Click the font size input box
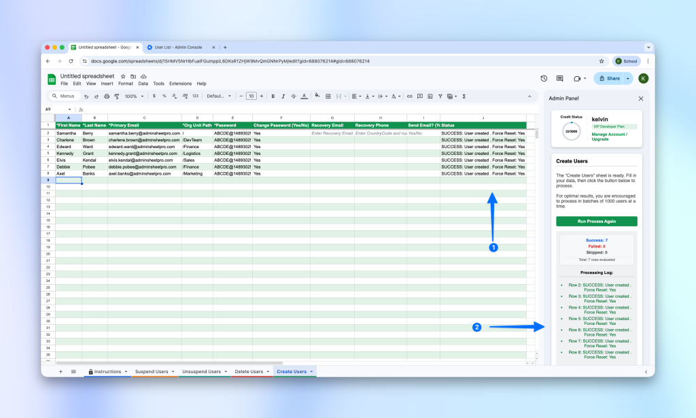Screen dimensions: 696x418 point(251,97)
